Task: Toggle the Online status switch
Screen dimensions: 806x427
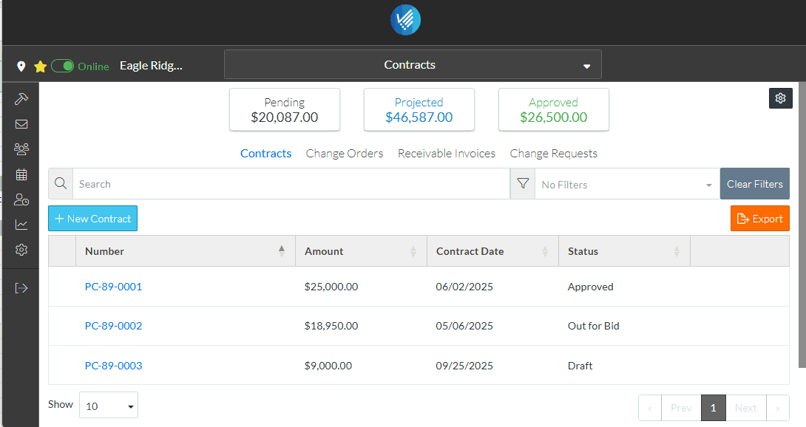Action: click(63, 66)
